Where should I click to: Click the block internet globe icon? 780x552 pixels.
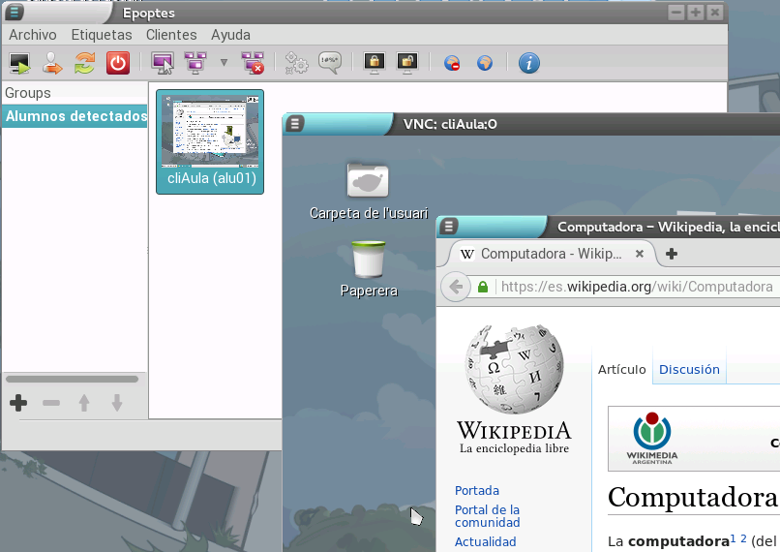tap(452, 63)
